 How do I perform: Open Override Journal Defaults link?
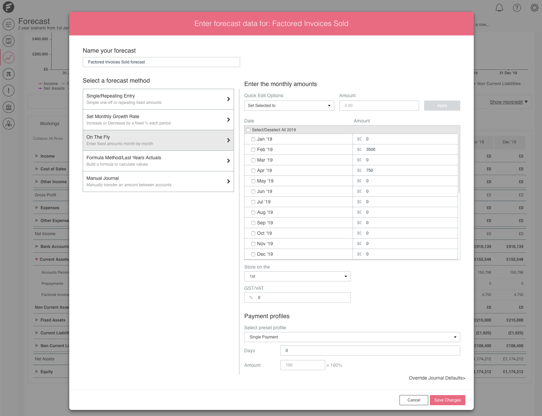tap(437, 378)
